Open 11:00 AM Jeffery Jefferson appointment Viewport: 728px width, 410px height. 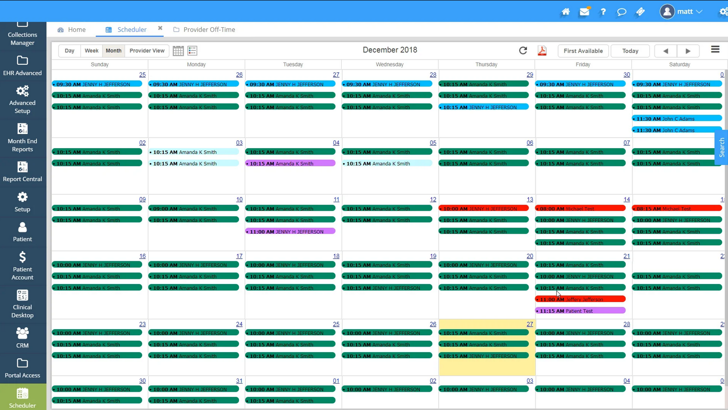(x=580, y=299)
